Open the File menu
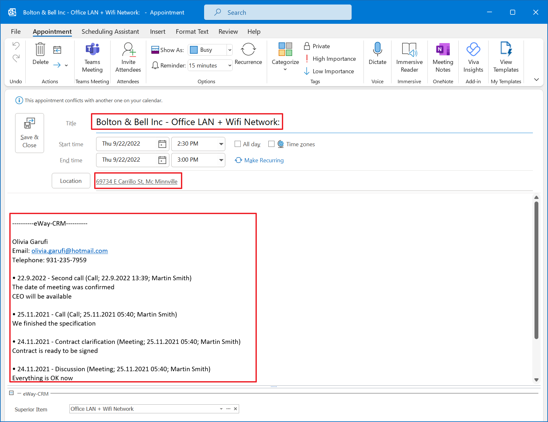Viewport: 548px width, 422px height. (16, 31)
